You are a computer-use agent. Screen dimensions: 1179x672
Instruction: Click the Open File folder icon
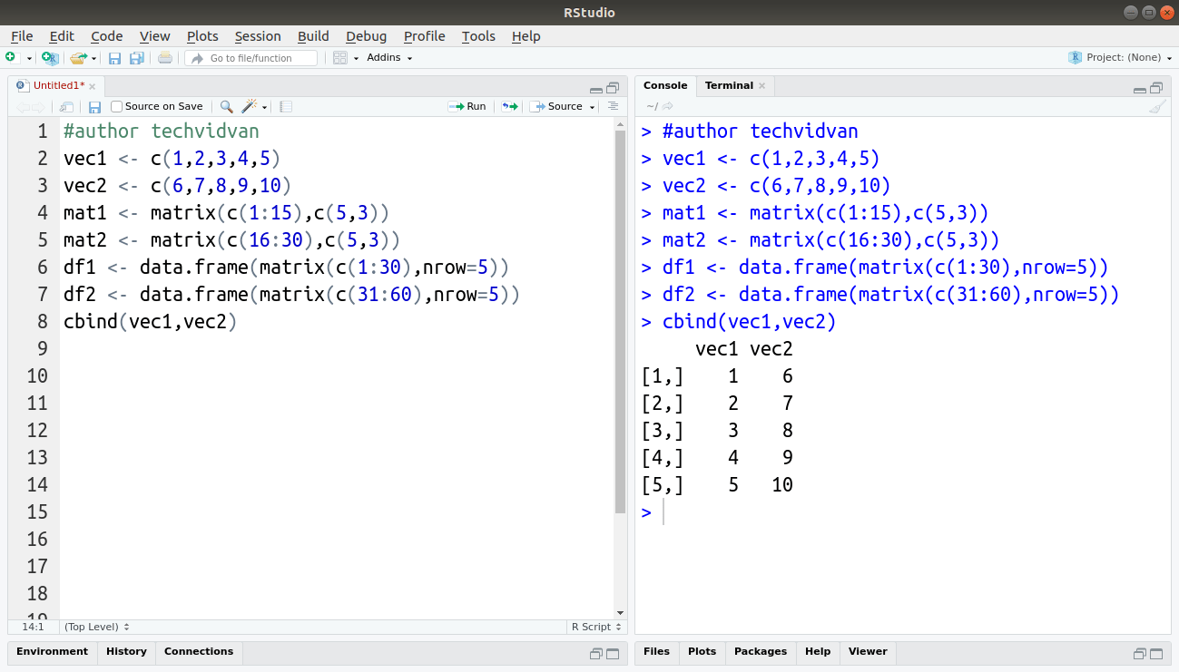pyautogui.click(x=78, y=58)
